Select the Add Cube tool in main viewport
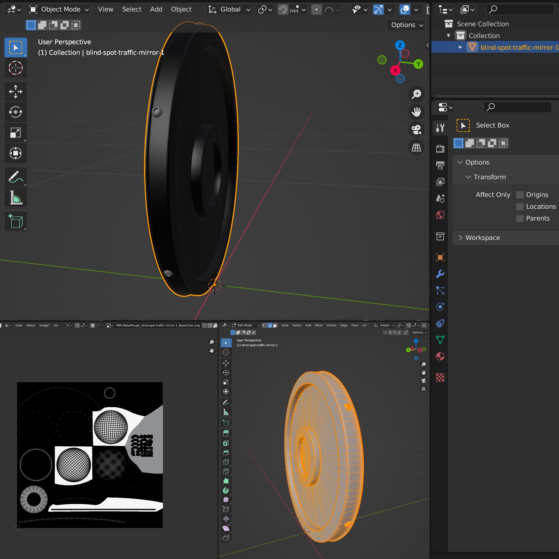The width and height of the screenshot is (559, 559). (x=16, y=221)
